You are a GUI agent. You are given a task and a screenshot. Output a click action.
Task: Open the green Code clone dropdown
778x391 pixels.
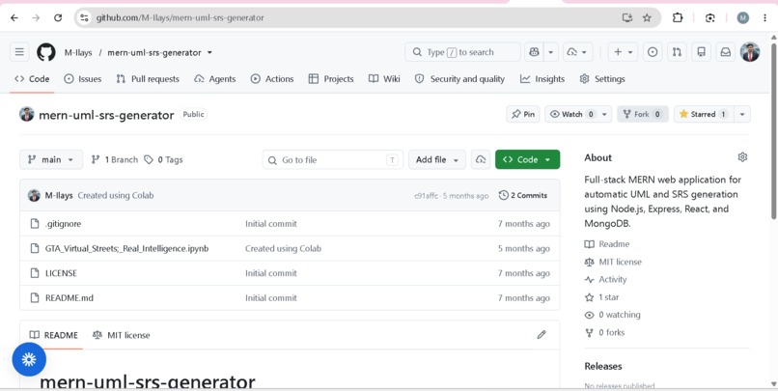click(527, 159)
